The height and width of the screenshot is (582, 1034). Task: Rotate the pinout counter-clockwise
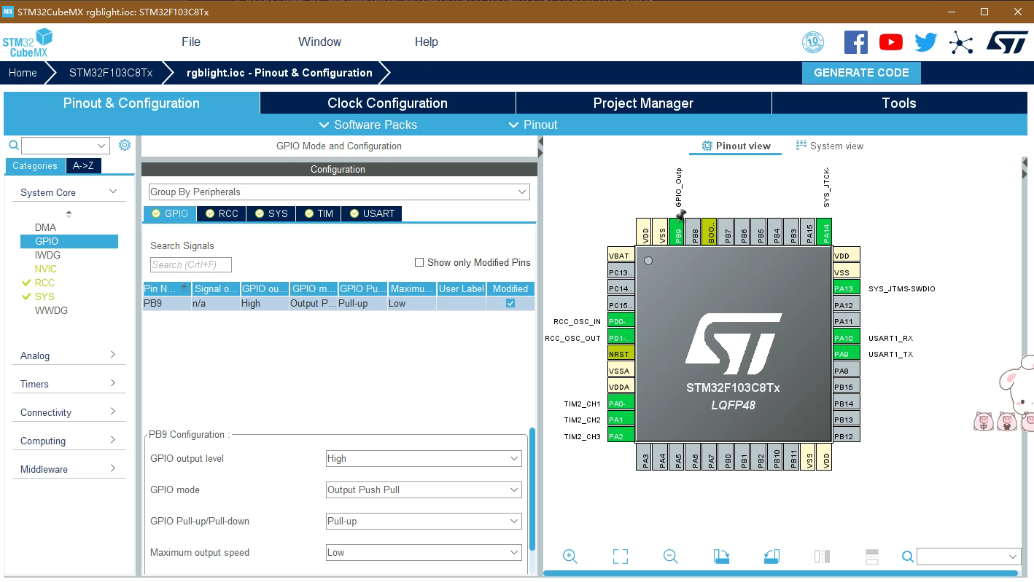(x=772, y=557)
